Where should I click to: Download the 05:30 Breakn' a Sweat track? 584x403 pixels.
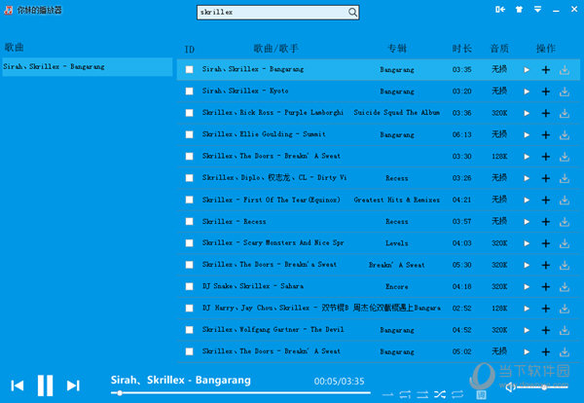point(565,265)
